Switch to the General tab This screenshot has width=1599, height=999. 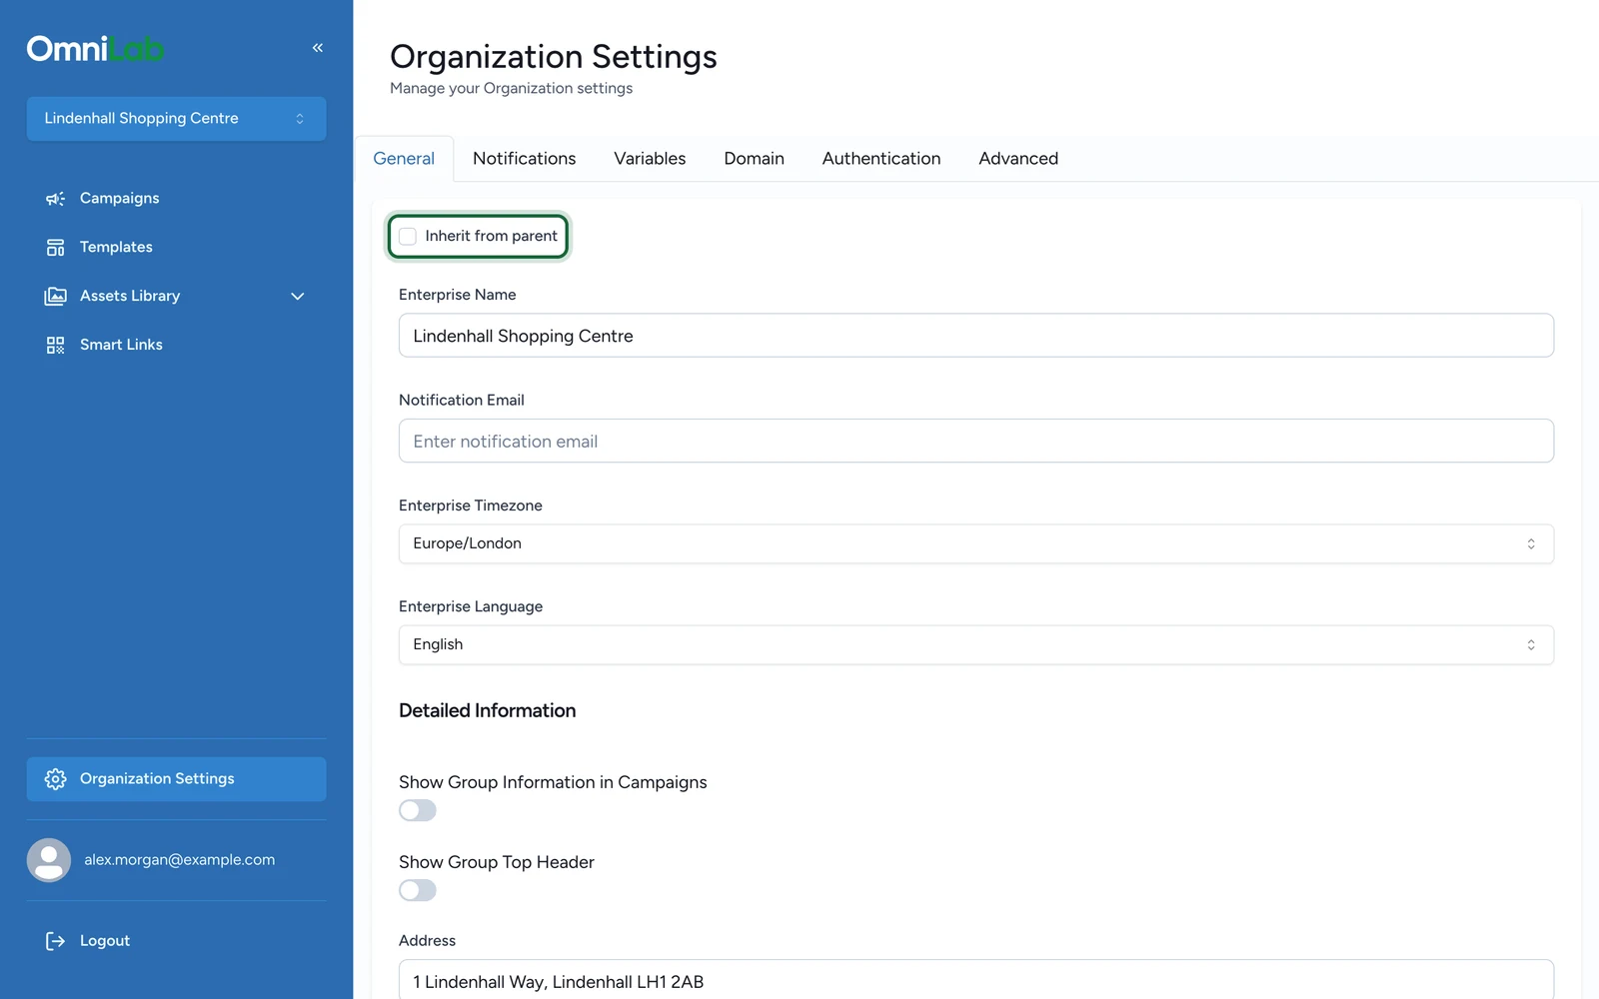pyautogui.click(x=404, y=159)
